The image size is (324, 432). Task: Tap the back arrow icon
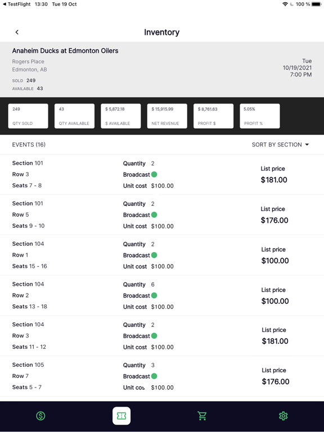[17, 32]
